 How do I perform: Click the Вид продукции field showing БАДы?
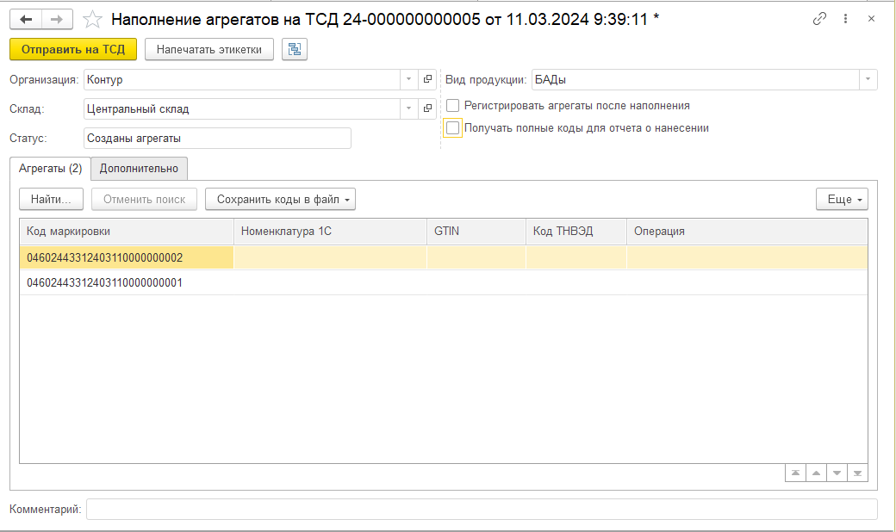(x=695, y=79)
